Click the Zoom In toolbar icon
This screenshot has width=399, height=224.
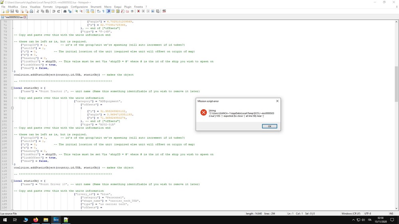point(76,11)
